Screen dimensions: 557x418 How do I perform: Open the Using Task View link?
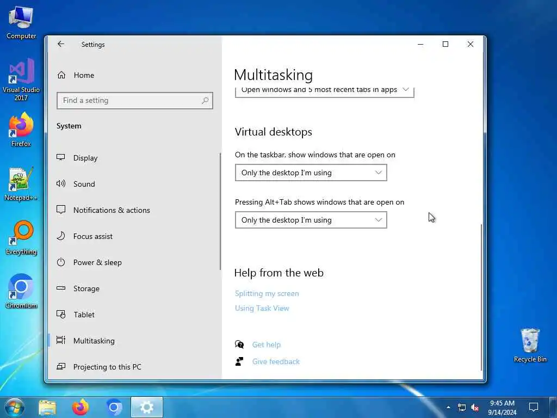(x=262, y=308)
